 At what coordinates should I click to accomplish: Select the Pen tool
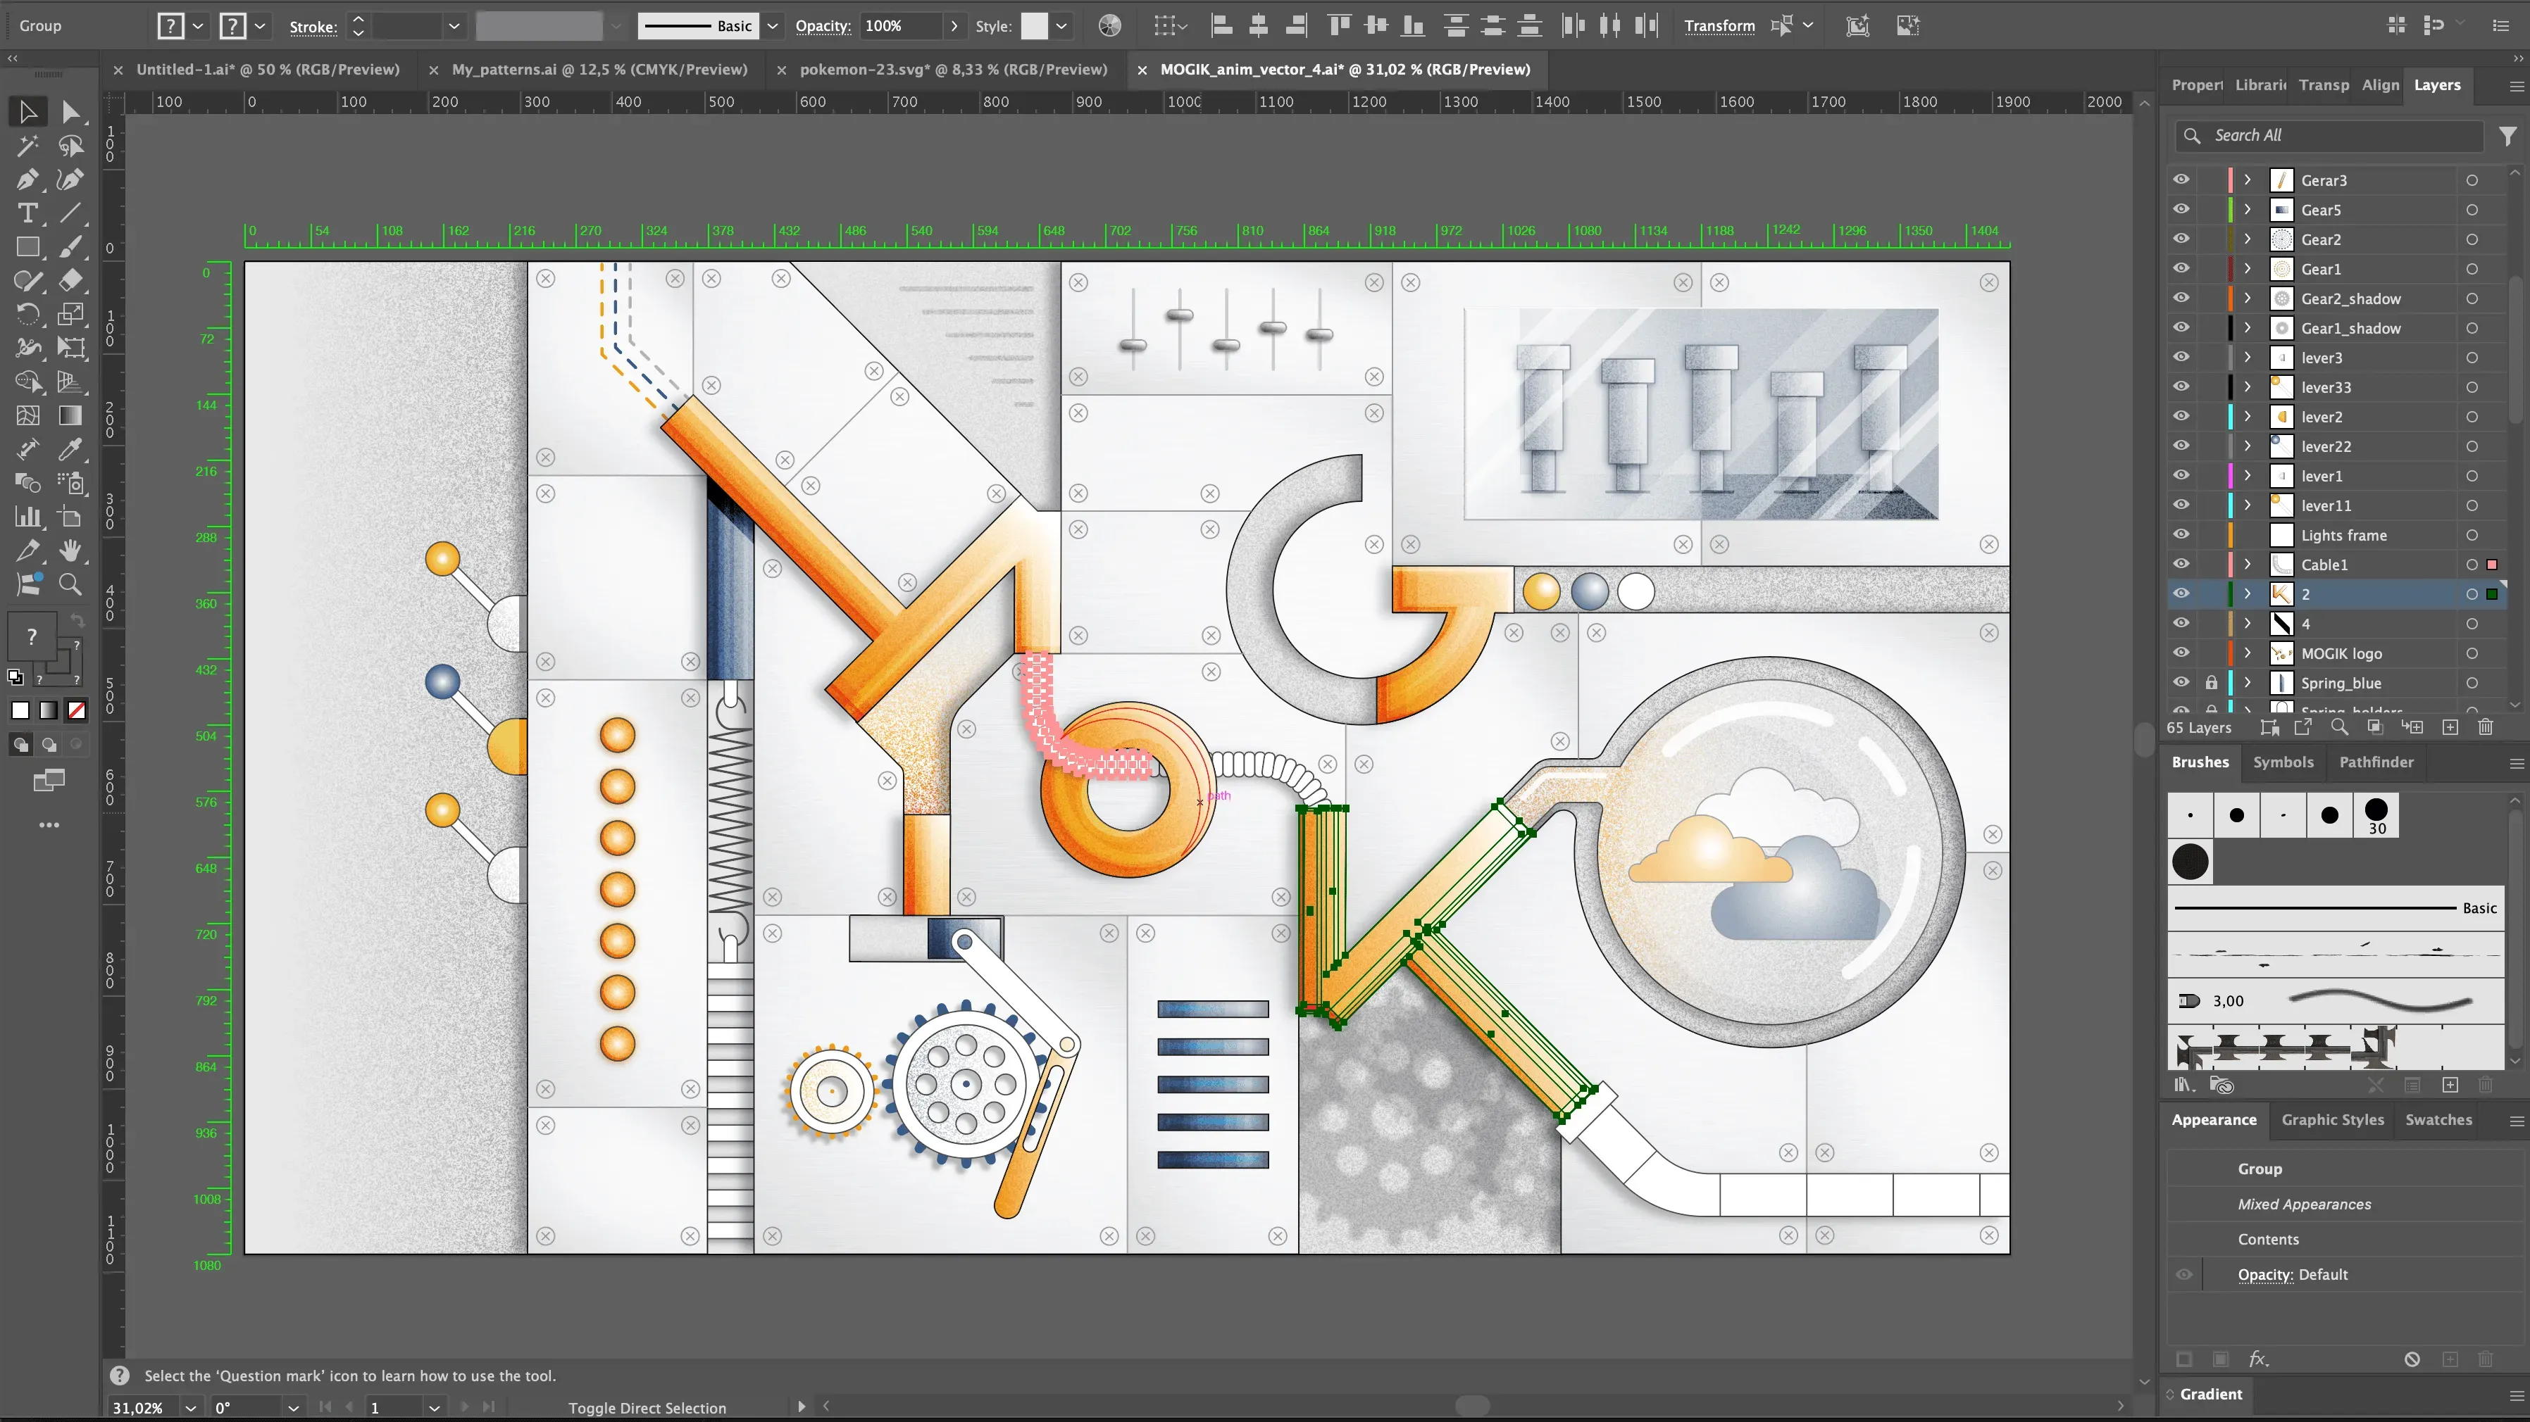27,180
